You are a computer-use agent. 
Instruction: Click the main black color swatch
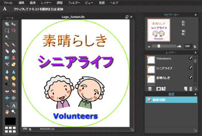[x=10, y=121]
